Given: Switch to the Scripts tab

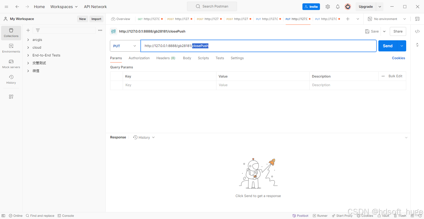Looking at the screenshot, I should click(203, 58).
